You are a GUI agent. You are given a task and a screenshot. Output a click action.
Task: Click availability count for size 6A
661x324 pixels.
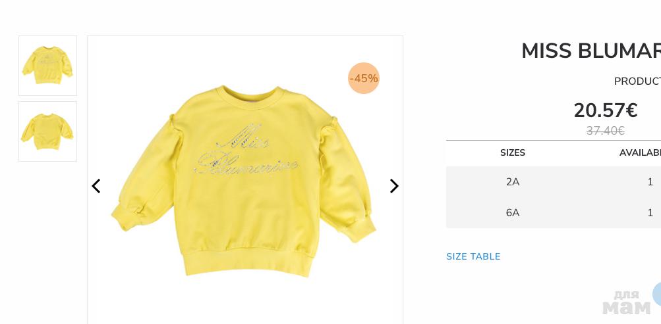[x=650, y=213]
